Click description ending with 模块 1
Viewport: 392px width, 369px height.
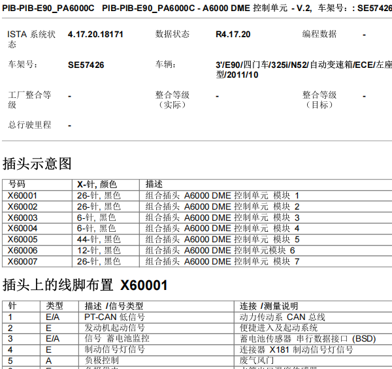(x=222, y=196)
